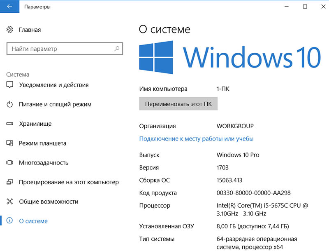Click the projecting to this PC icon
Screen dimensions: 329x251
tap(9, 182)
